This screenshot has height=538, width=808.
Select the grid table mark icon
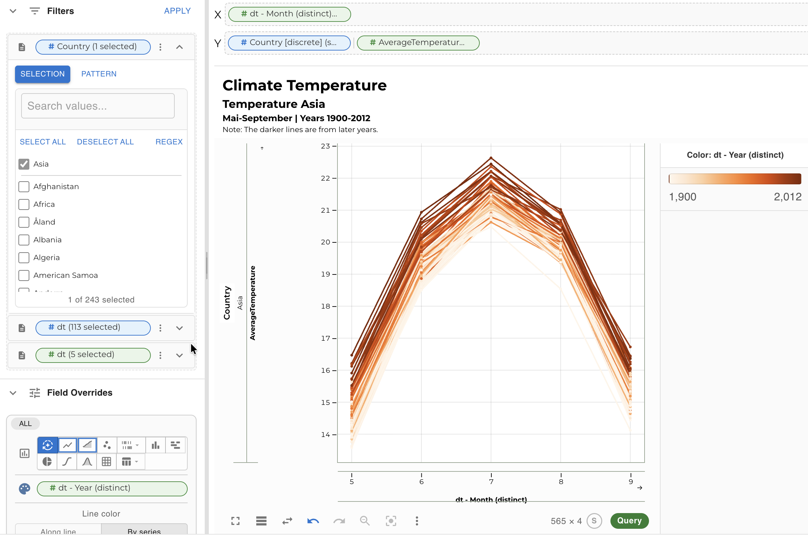click(107, 462)
